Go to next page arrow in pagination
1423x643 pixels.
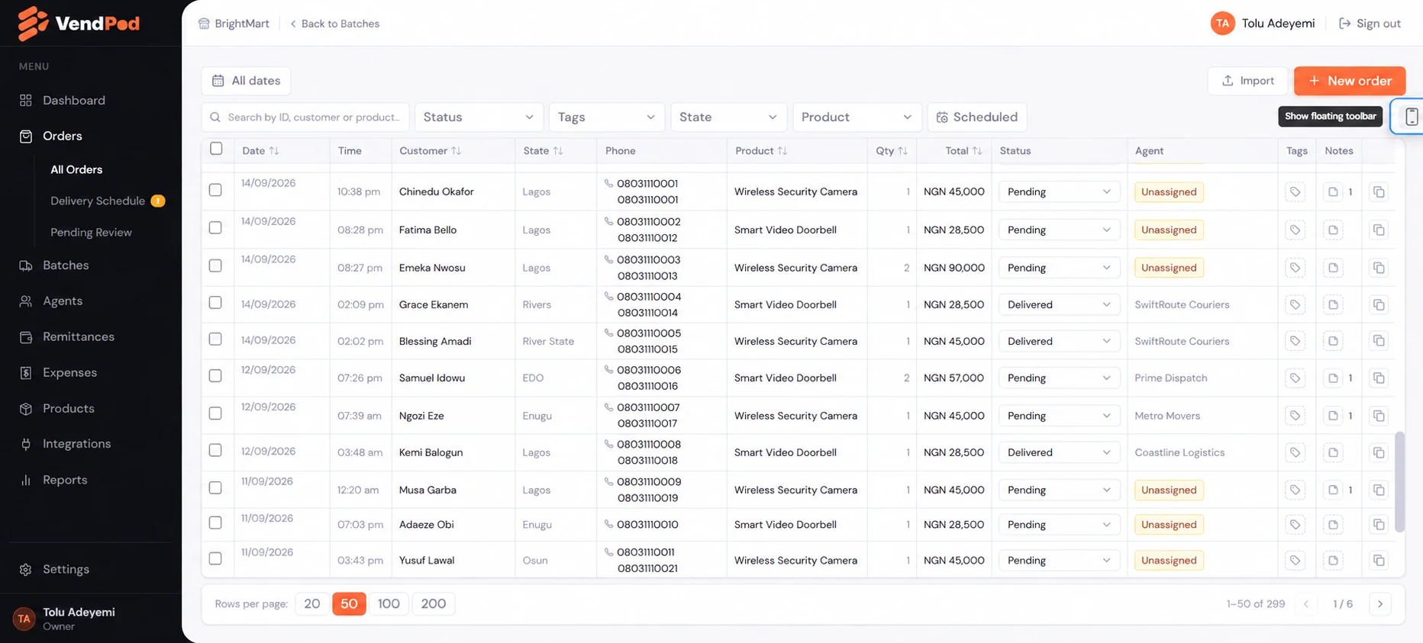[x=1380, y=604]
